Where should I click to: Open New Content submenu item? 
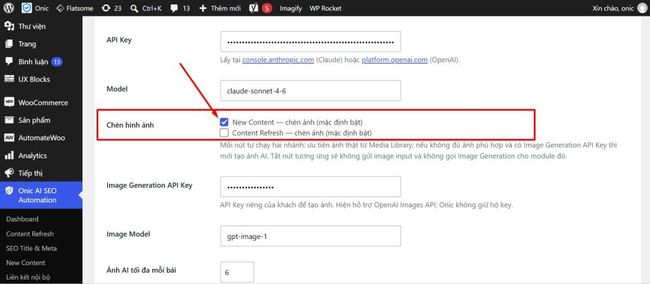pos(25,262)
